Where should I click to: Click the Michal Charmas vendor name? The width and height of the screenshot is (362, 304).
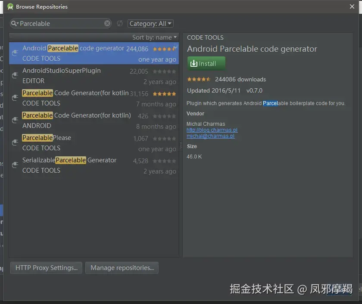point(206,124)
